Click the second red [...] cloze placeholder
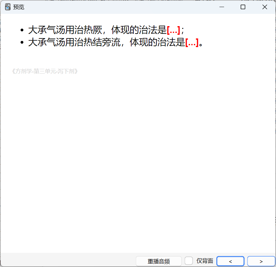 click(192, 42)
